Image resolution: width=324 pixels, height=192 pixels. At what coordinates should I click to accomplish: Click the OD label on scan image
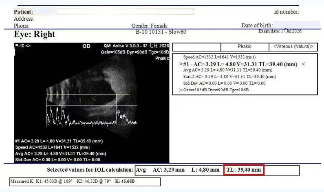click(x=86, y=46)
